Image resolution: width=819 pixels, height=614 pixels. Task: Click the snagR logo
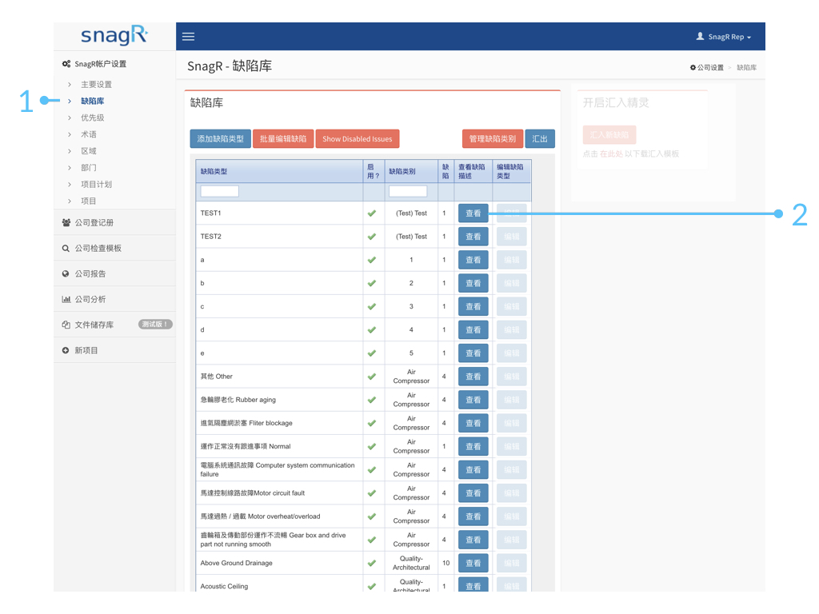click(114, 35)
